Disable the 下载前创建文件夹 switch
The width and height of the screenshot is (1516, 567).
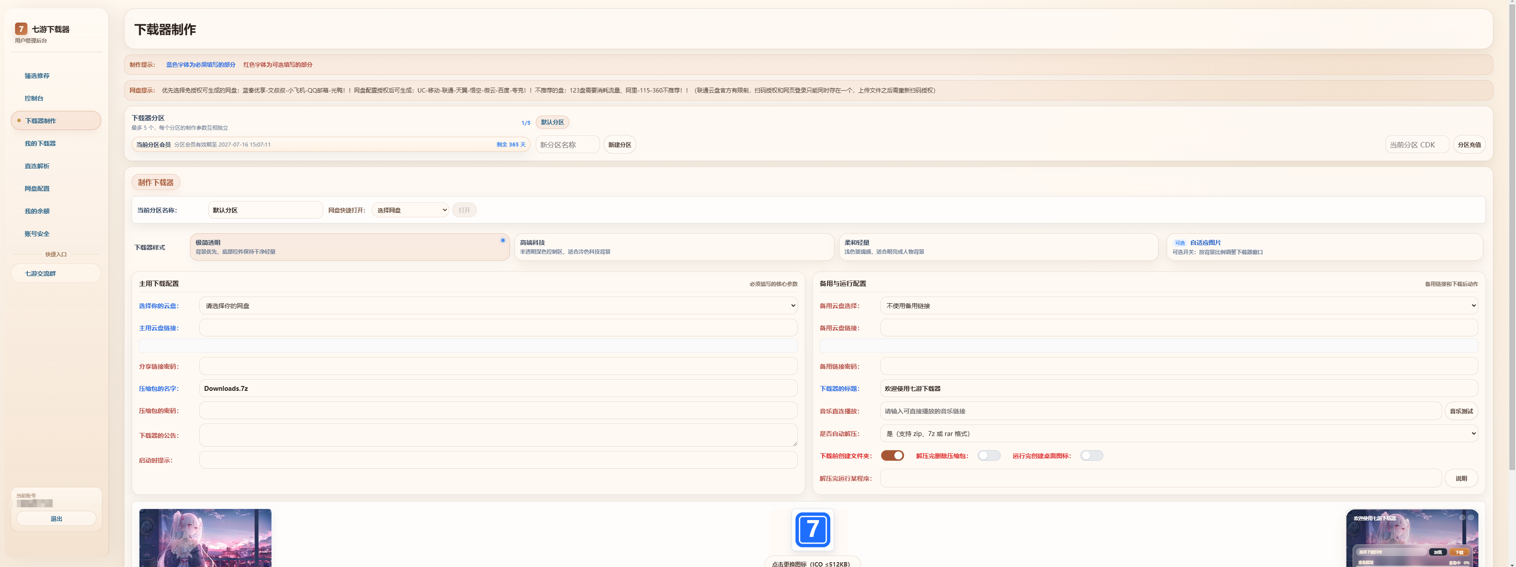892,456
